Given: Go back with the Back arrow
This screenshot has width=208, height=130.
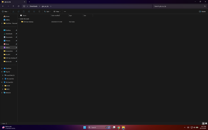Looking at the screenshot, I should 3,6.
